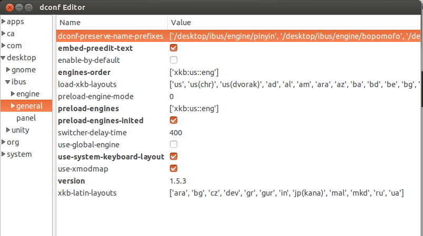
Task: Click the xkb-latin-layouts value list
Action: click(287, 193)
